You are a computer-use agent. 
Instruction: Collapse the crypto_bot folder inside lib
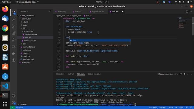pyautogui.click(x=28, y=31)
